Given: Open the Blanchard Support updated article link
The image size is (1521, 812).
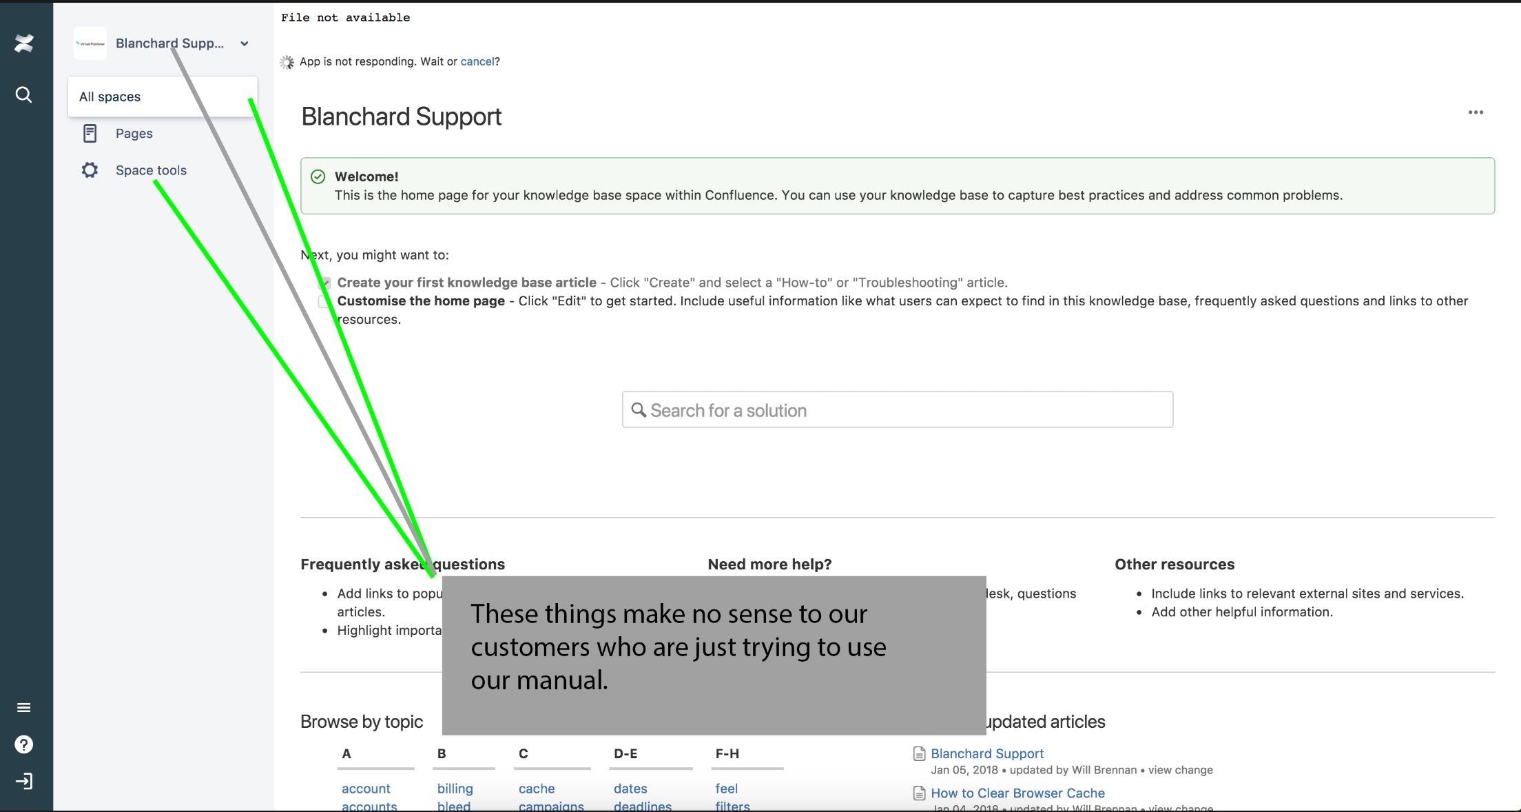Looking at the screenshot, I should (987, 753).
